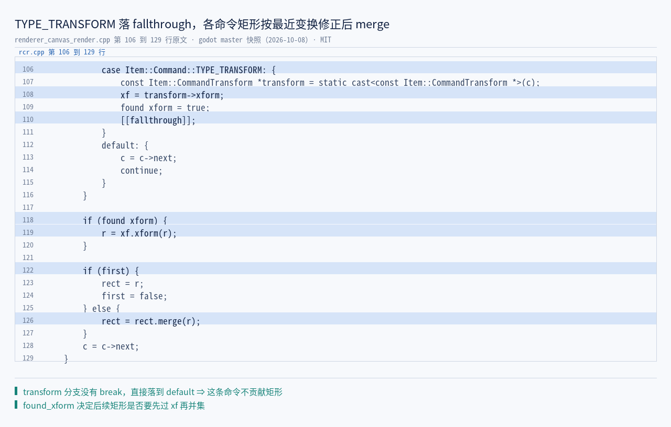Select the const Item::CommandTransform *transform line

click(x=330, y=83)
